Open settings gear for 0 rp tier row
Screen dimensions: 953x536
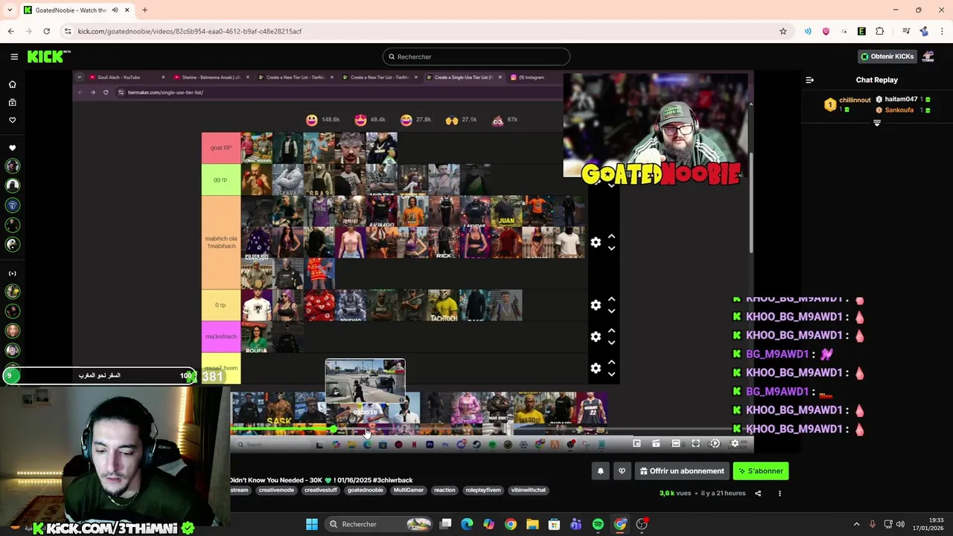(596, 305)
